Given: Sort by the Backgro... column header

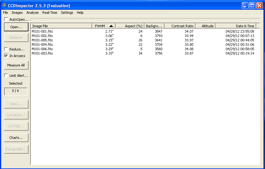Looking at the screenshot, I should click(x=154, y=26).
